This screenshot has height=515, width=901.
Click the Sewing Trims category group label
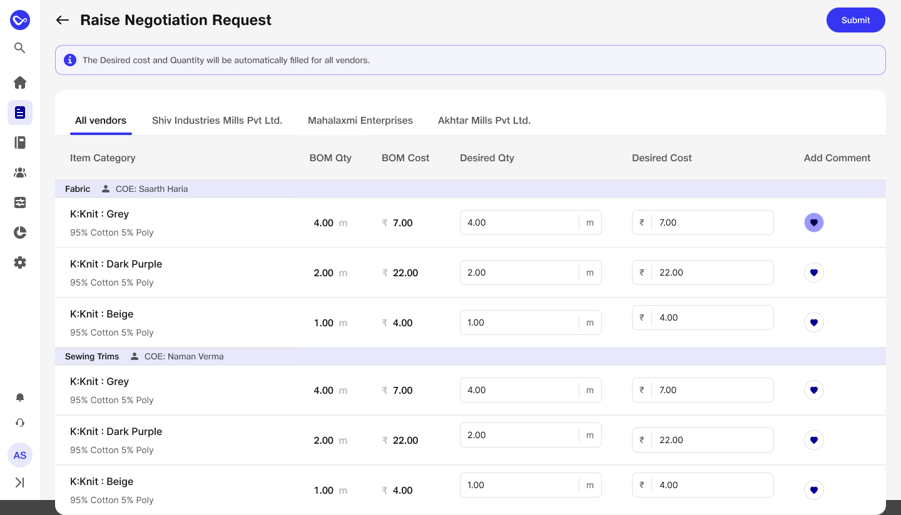point(92,356)
